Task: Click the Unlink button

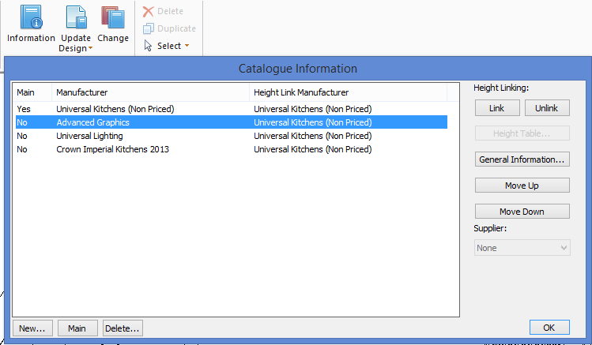Action: [x=547, y=108]
